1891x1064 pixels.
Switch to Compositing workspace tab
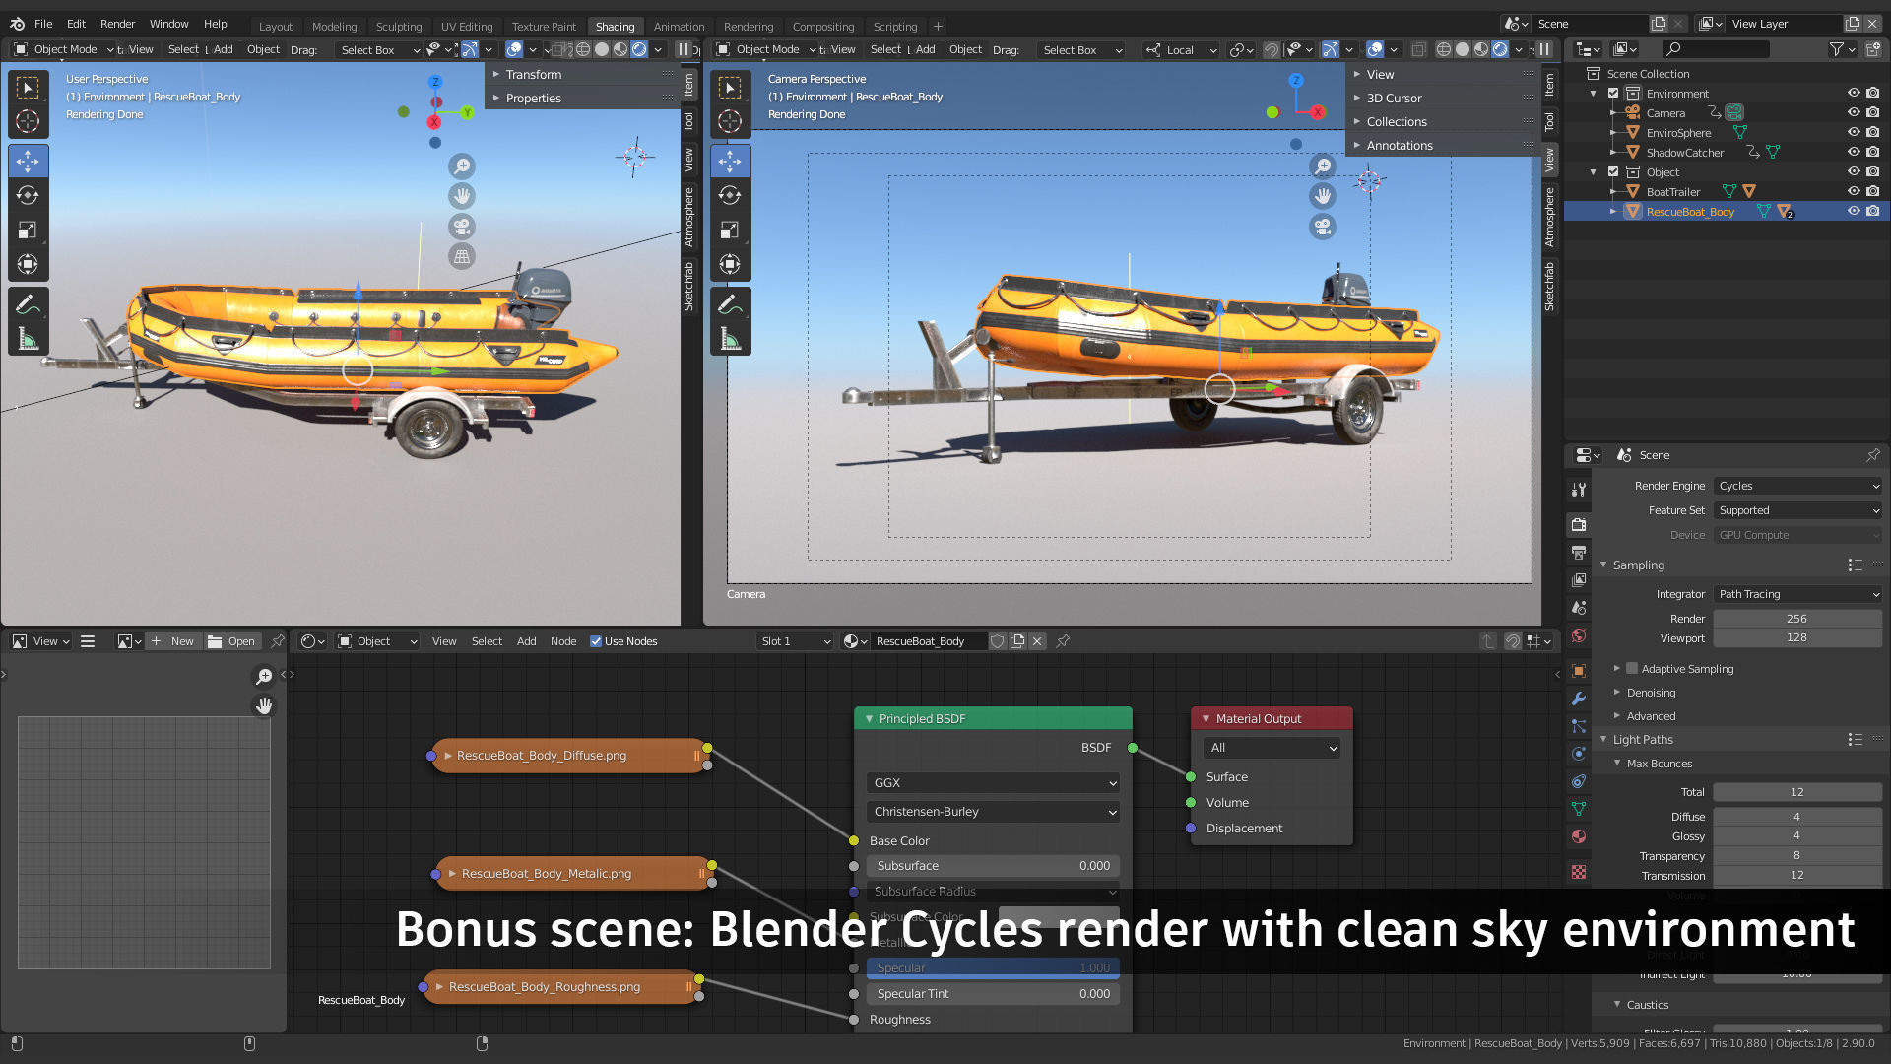[x=823, y=27]
